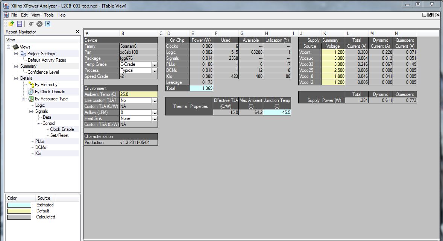Image resolution: width=443 pixels, height=241 pixels.
Task: Click the document icon left of File menu
Action: click(6, 15)
